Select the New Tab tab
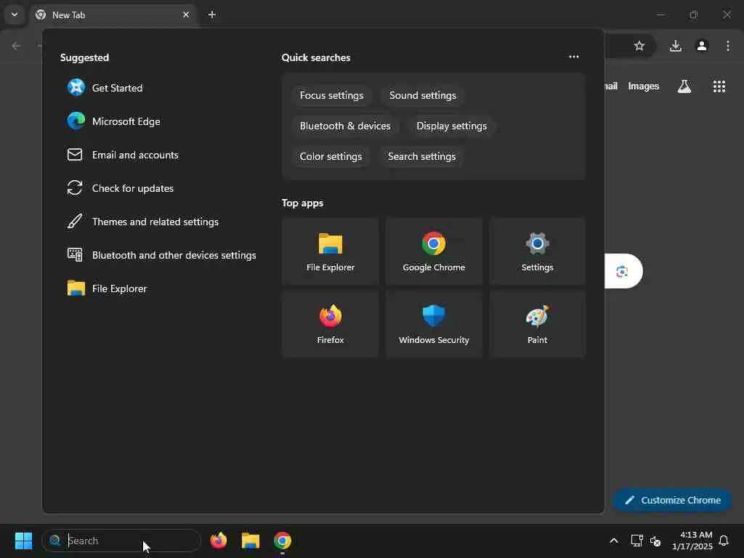Image resolution: width=744 pixels, height=558 pixels. point(114,15)
